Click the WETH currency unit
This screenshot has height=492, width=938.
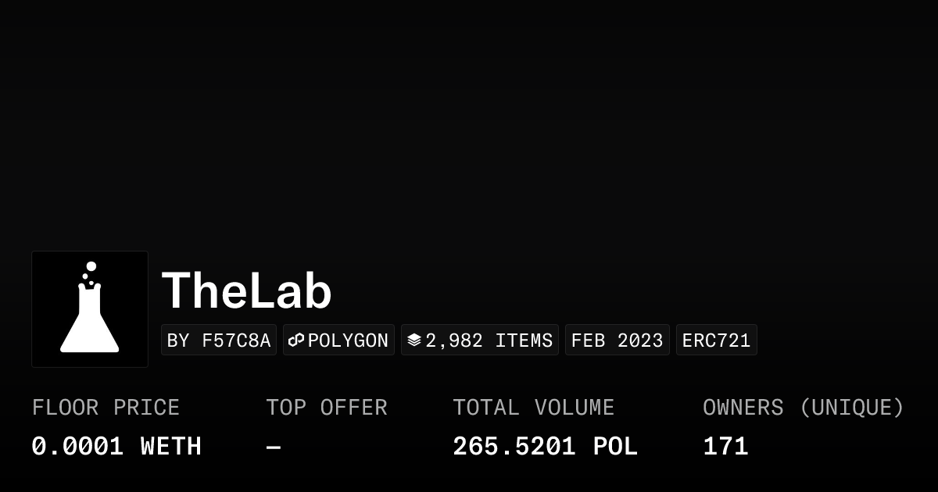[x=171, y=447]
